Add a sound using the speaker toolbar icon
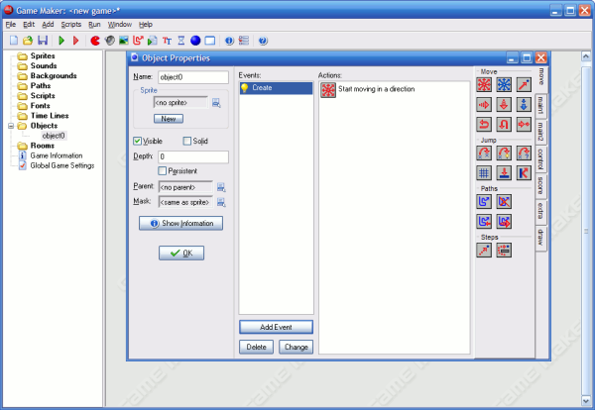The image size is (595, 410). 110,41
